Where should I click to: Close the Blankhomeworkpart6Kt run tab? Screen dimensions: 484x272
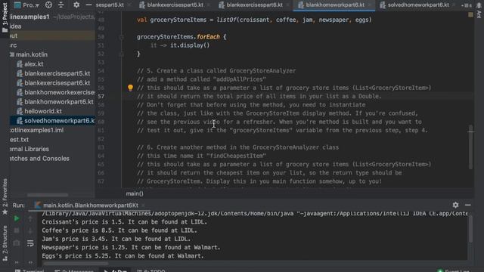point(143,205)
